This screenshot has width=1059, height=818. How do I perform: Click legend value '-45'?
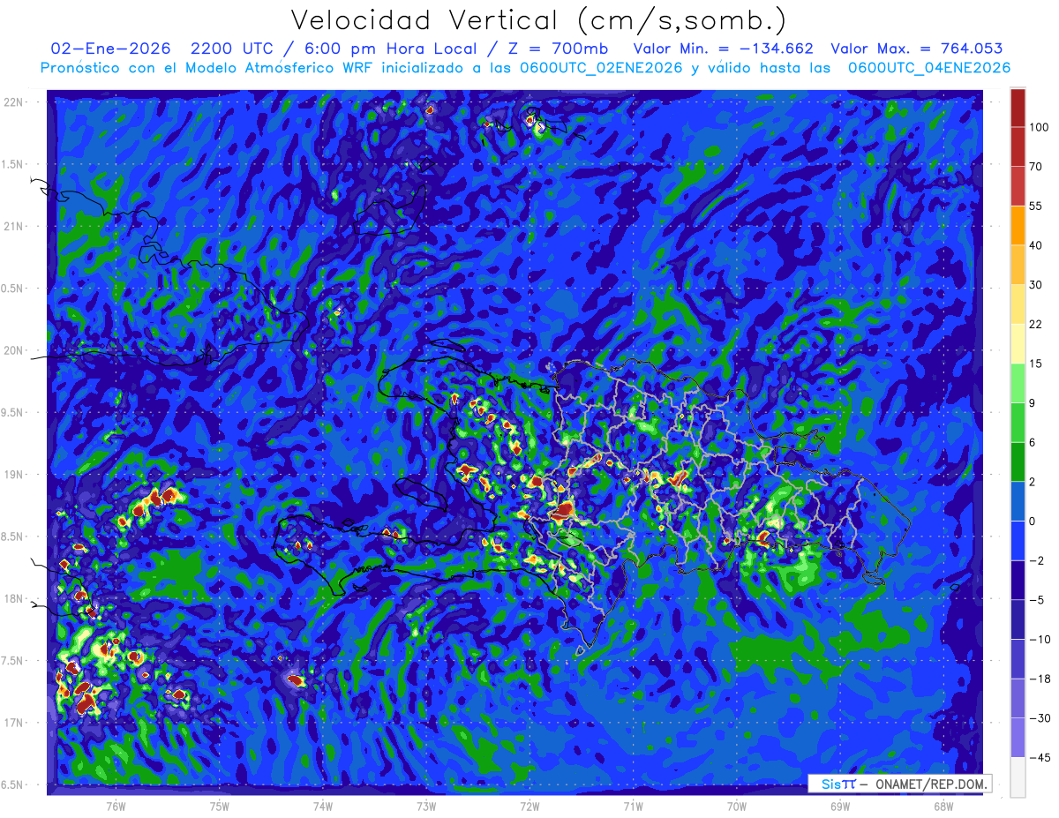tap(1038, 757)
